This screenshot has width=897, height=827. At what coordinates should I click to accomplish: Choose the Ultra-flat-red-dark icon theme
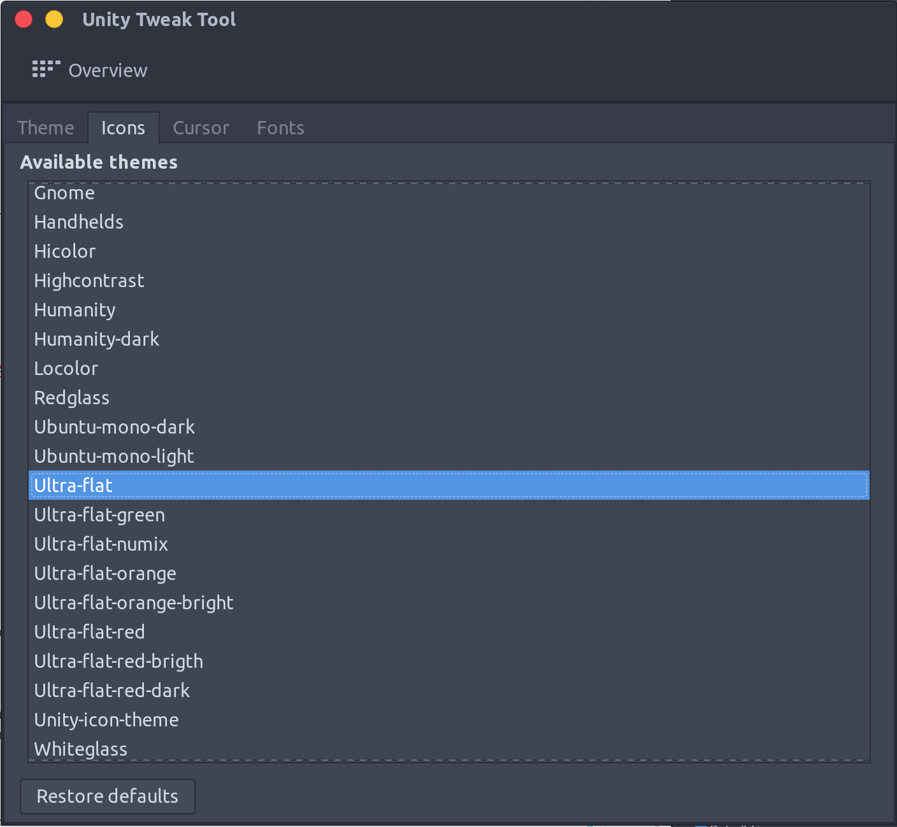(x=449, y=691)
